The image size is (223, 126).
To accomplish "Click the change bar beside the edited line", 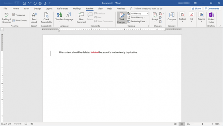I will click(x=51, y=53).
